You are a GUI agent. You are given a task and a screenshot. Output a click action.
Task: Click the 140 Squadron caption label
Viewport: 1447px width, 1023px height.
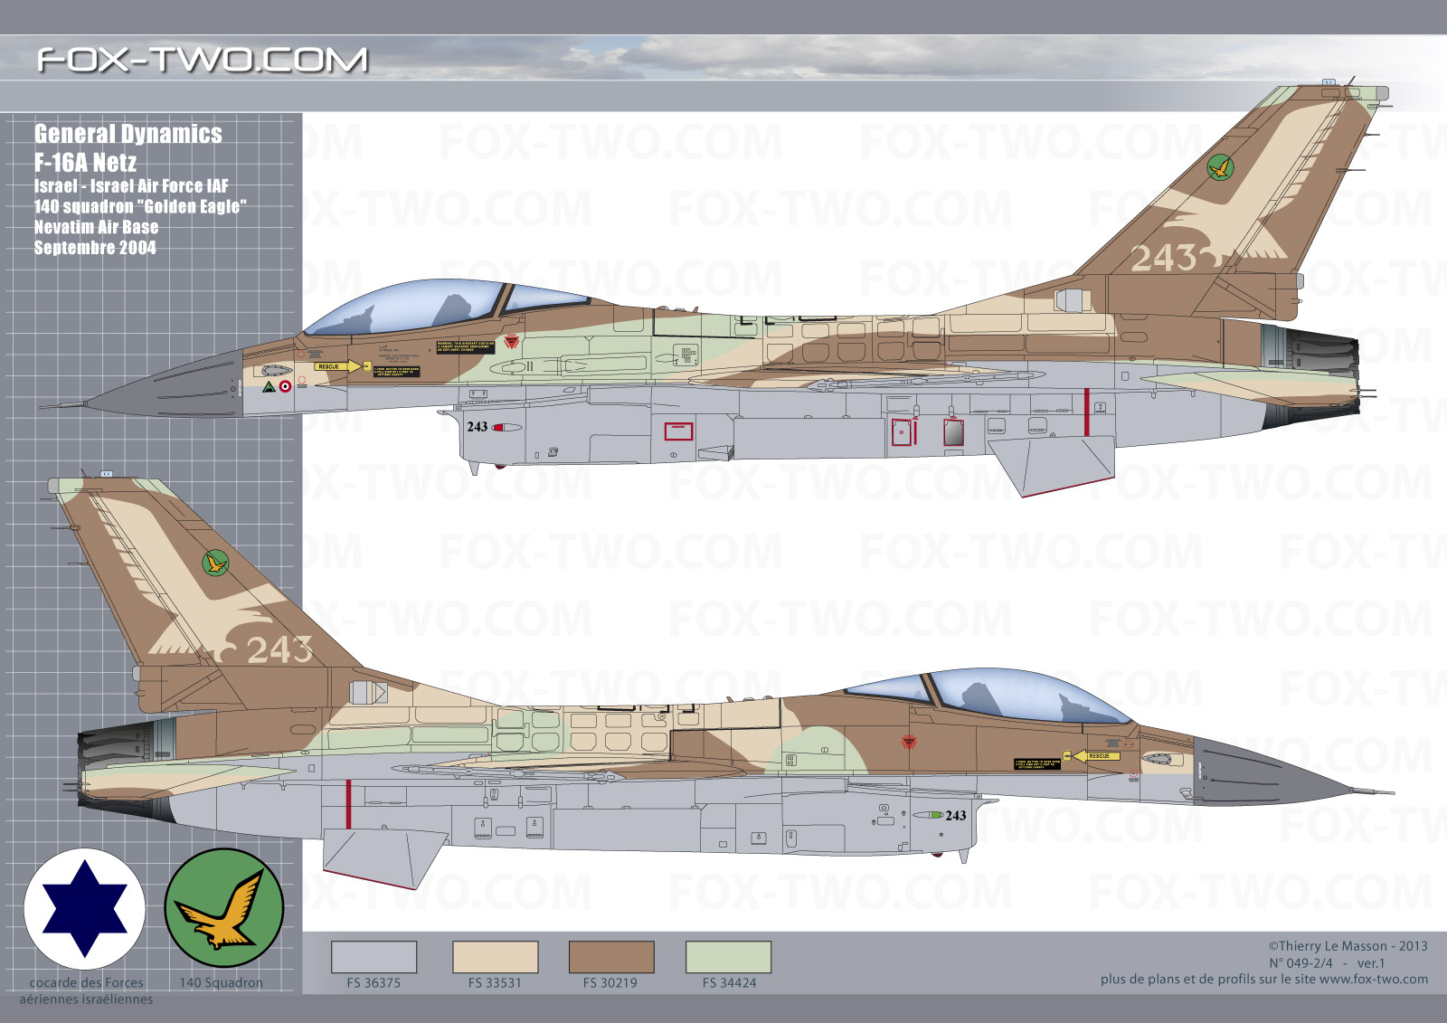click(x=222, y=983)
